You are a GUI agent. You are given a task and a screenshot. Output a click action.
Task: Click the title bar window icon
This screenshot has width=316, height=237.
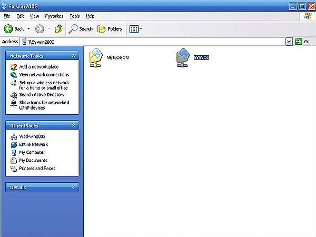tap(4, 6)
